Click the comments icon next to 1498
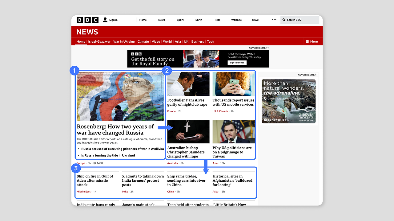394x221 pixels. pos(95,163)
